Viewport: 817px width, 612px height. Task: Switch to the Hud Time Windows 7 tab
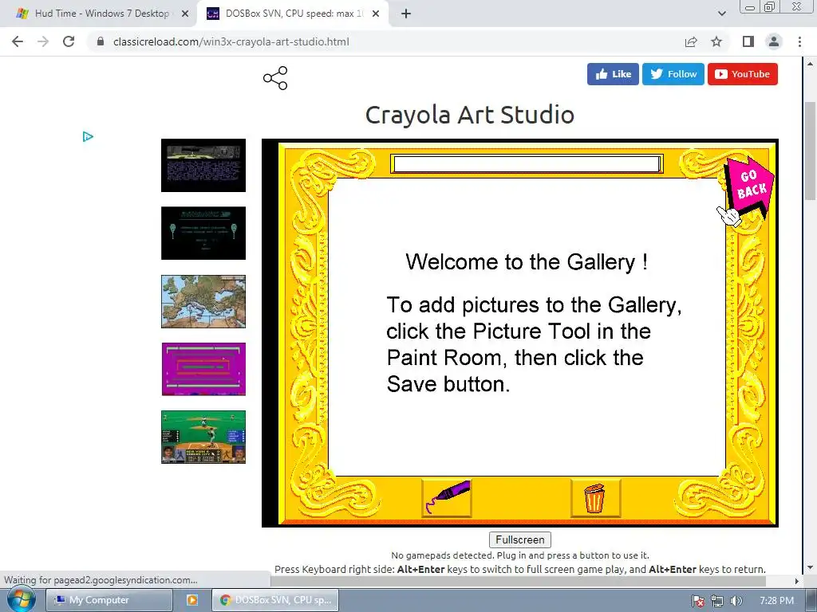tap(102, 14)
